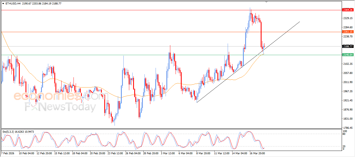Click the 28 Feb 20:00 time label
This screenshot has height=157, width=355.
pyautogui.click(x=151, y=153)
